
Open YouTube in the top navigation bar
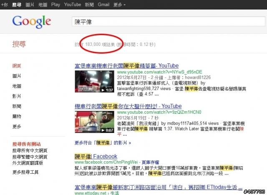pyautogui.click(x=73, y=5)
